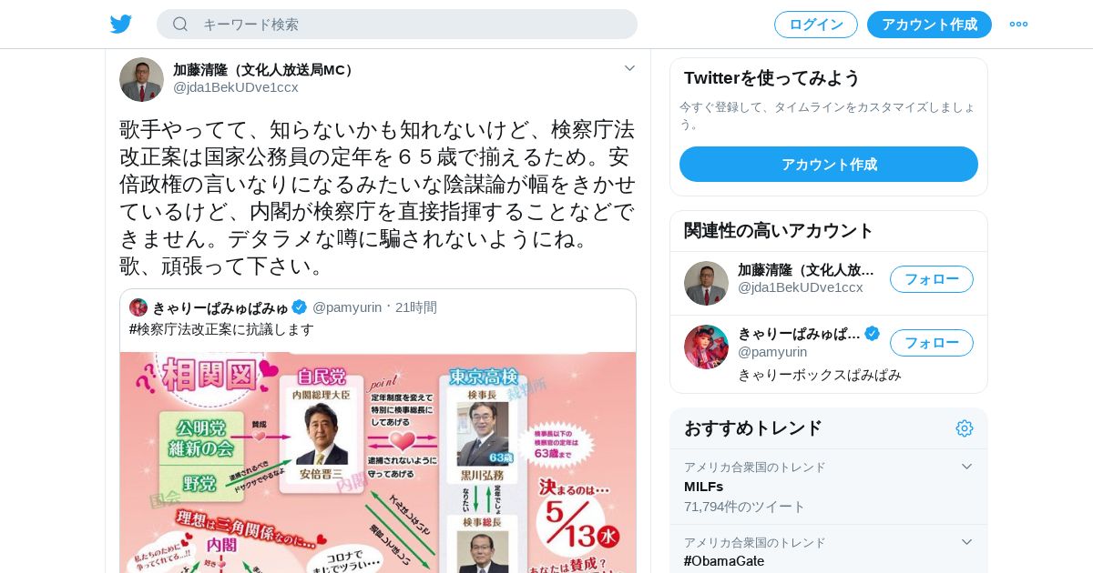Image resolution: width=1093 pixels, height=573 pixels.
Task: Click the large アカウント作成 signup button
Action: (x=829, y=164)
